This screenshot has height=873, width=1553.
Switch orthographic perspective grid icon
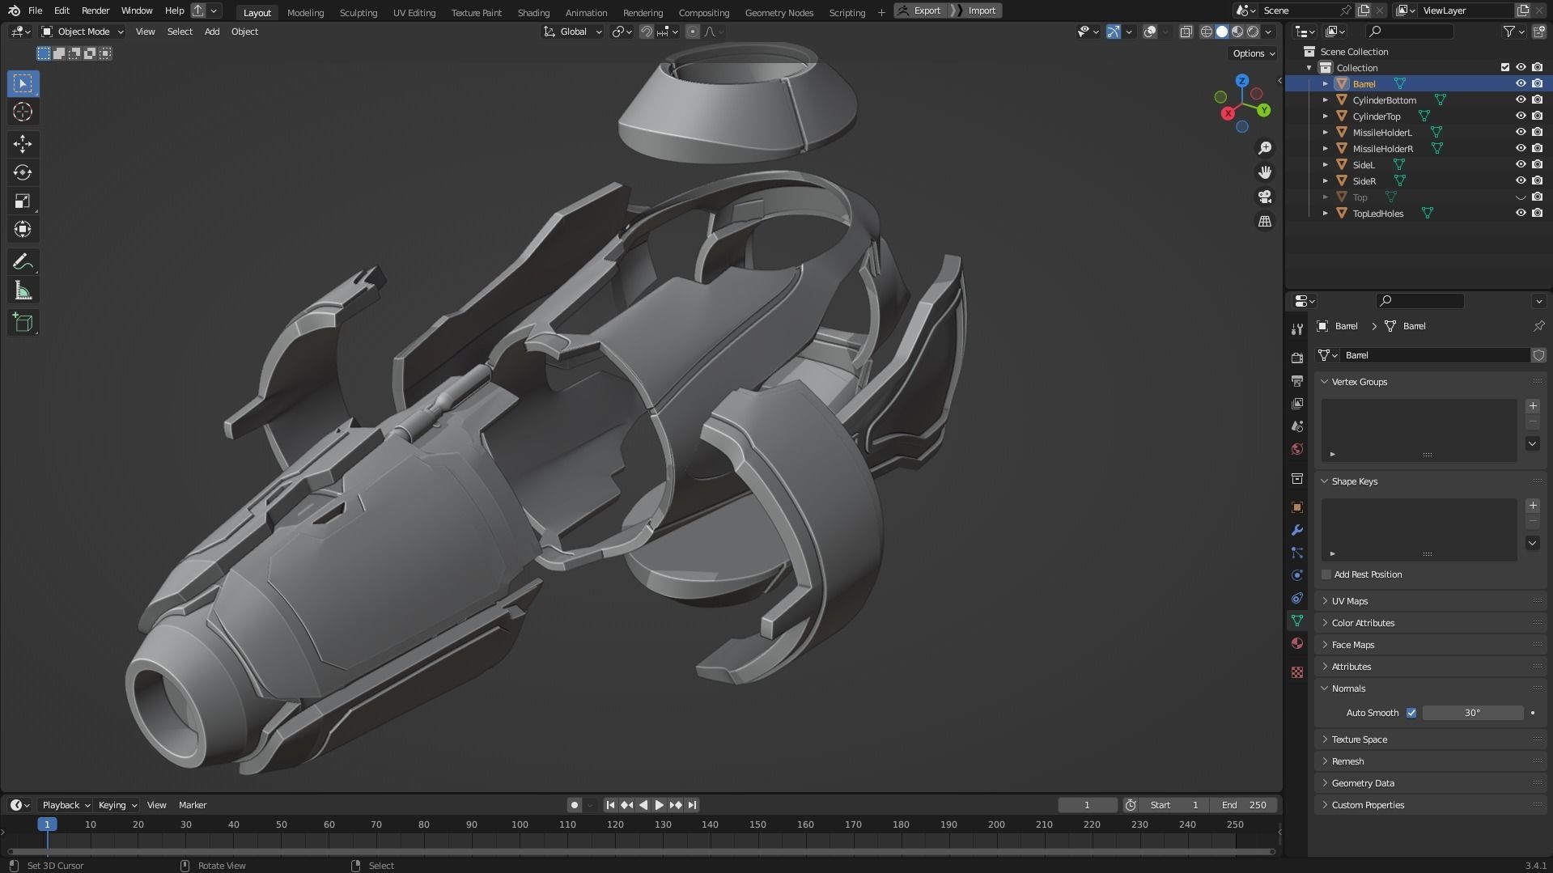pos(1264,221)
